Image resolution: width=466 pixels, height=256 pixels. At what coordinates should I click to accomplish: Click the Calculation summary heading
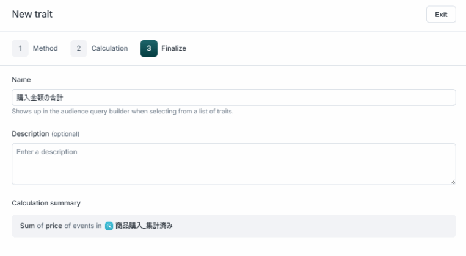[46, 202]
